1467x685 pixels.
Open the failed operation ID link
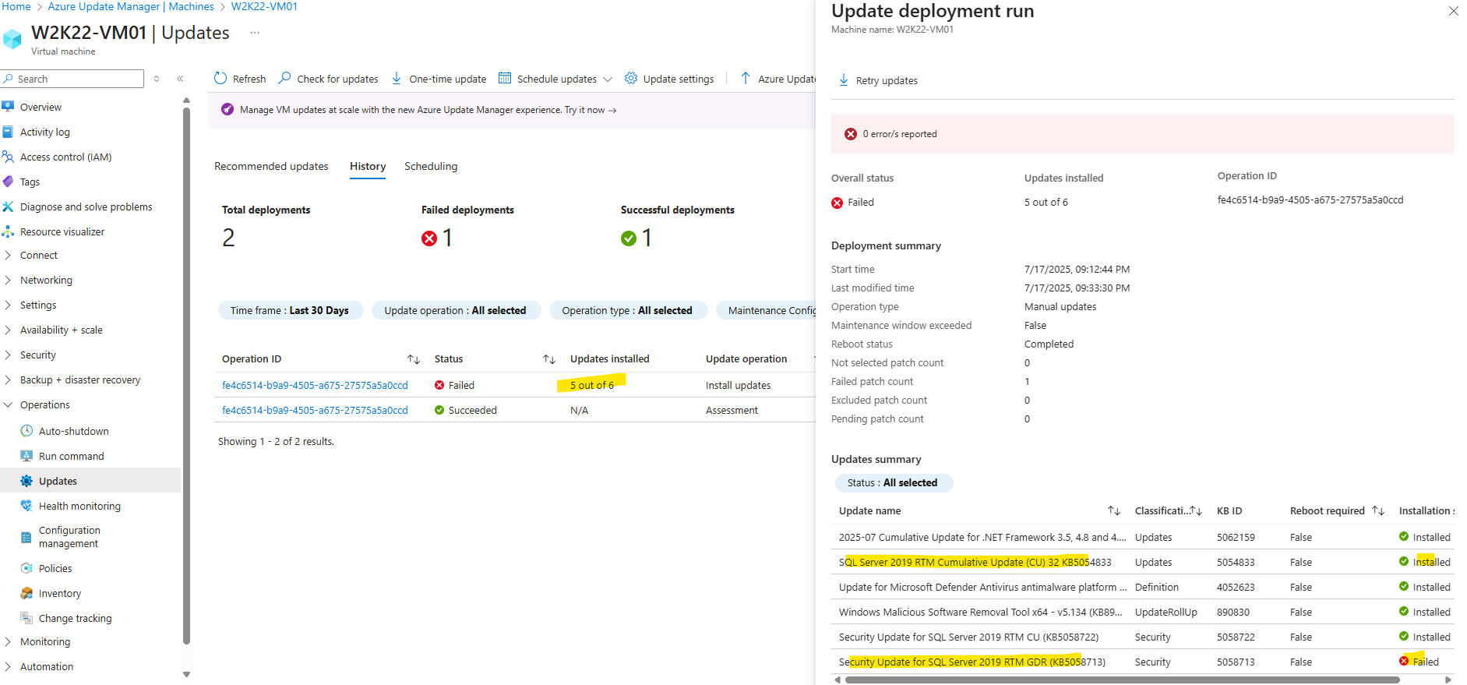(315, 386)
